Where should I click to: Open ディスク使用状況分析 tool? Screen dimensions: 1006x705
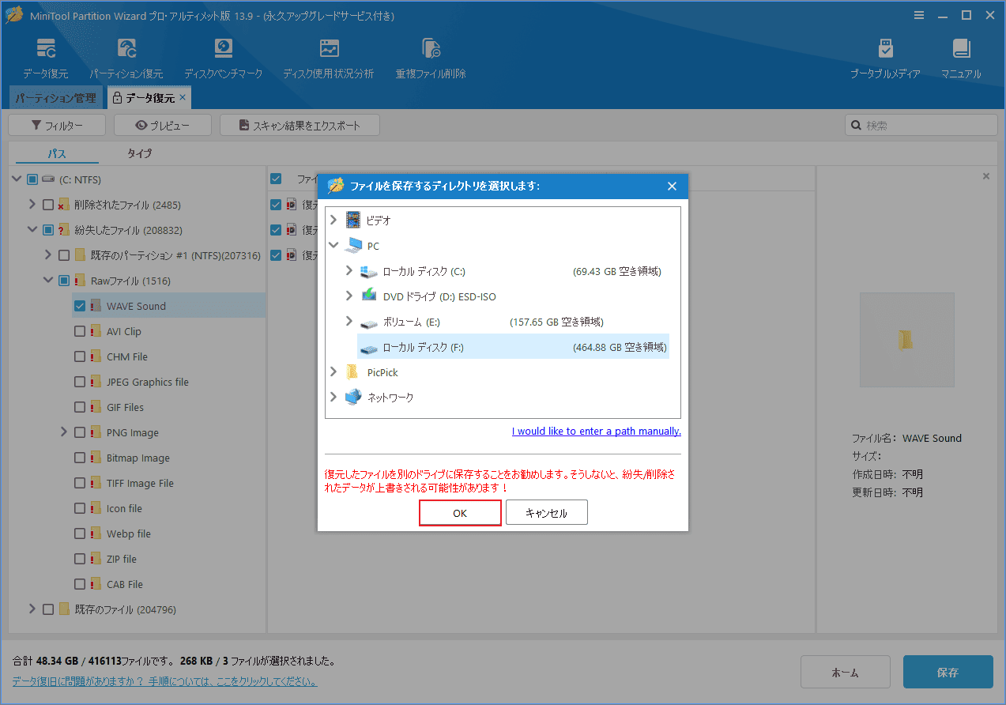pos(329,58)
